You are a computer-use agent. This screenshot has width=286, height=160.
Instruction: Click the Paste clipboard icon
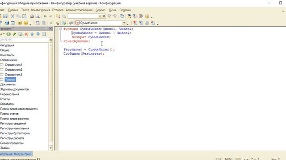(x=24, y=16)
